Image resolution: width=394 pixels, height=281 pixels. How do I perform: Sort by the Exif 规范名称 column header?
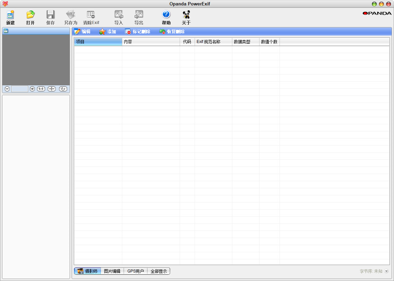(x=213, y=42)
